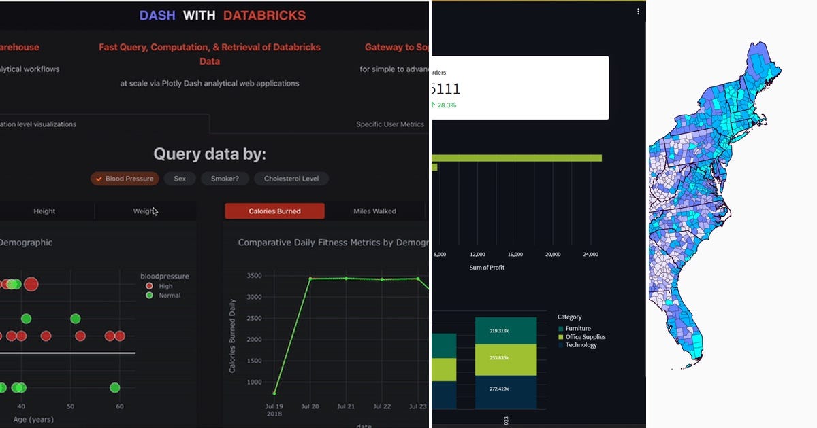Toggle the Sex query filter
This screenshot has width=817, height=428.
pyautogui.click(x=178, y=178)
